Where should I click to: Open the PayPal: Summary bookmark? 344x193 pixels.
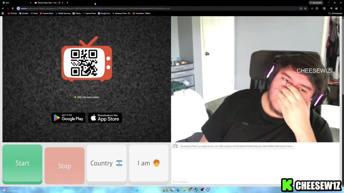pyautogui.click(x=63, y=13)
